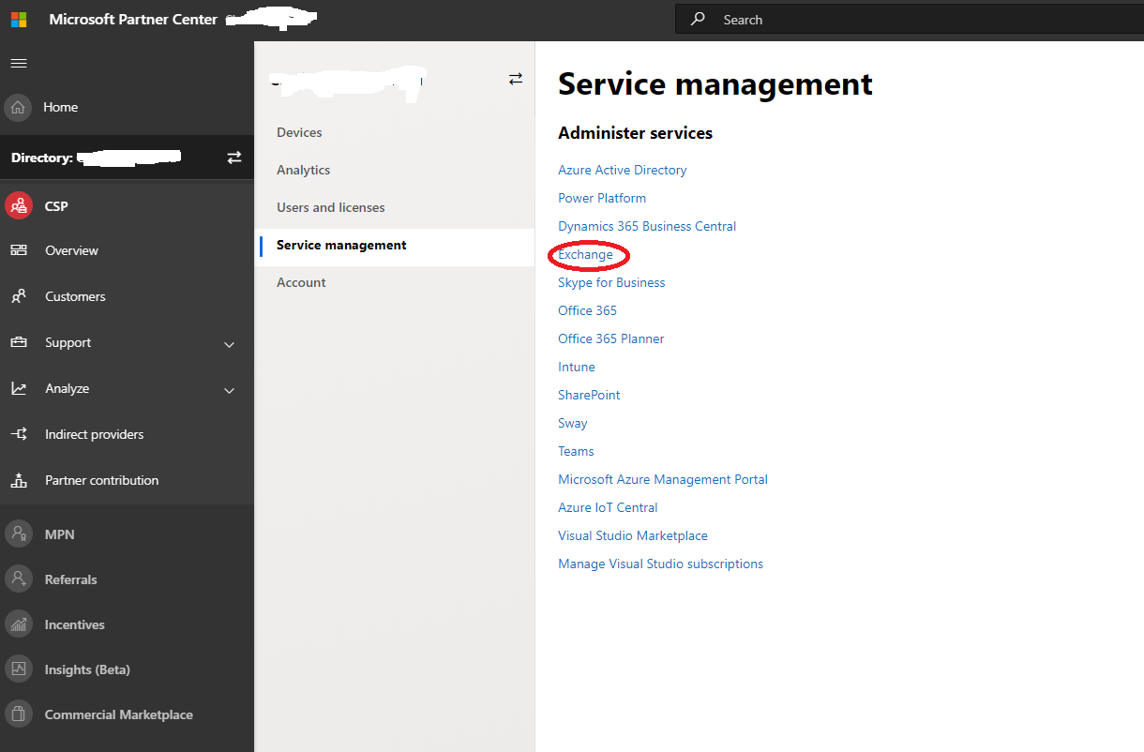Toggle the hamburger navigation menu
Viewport: 1144px width, 752px height.
(x=19, y=63)
